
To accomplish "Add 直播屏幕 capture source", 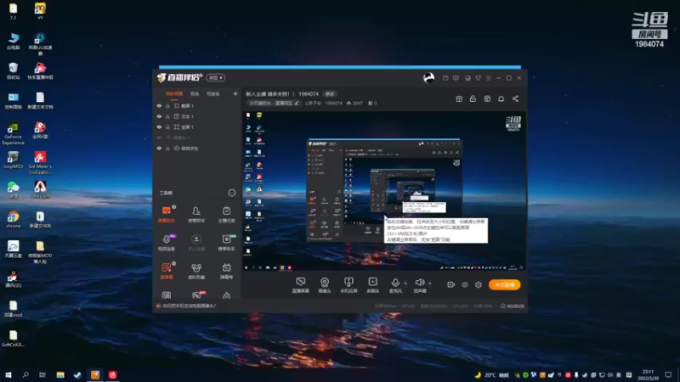I will tap(301, 285).
